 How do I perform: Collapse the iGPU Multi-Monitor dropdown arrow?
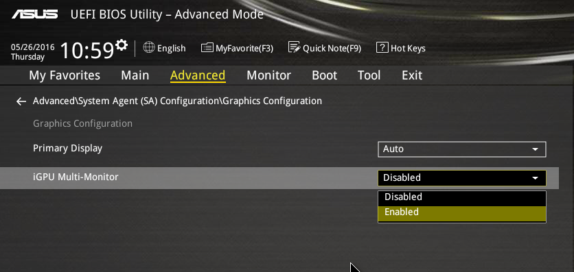click(535, 178)
